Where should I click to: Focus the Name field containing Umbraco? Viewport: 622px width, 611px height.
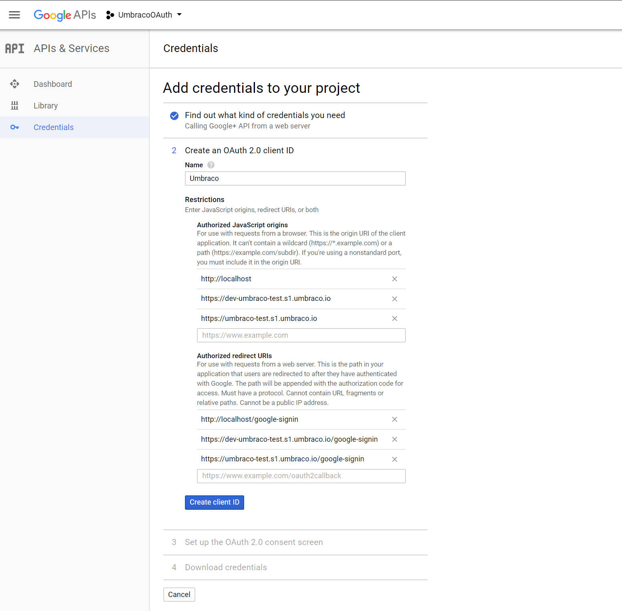pyautogui.click(x=295, y=178)
